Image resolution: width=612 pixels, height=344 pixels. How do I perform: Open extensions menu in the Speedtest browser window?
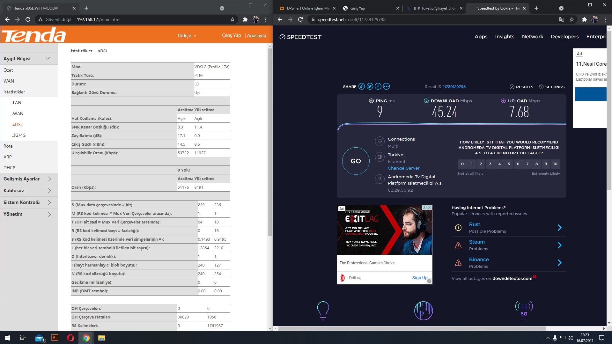pos(584,19)
